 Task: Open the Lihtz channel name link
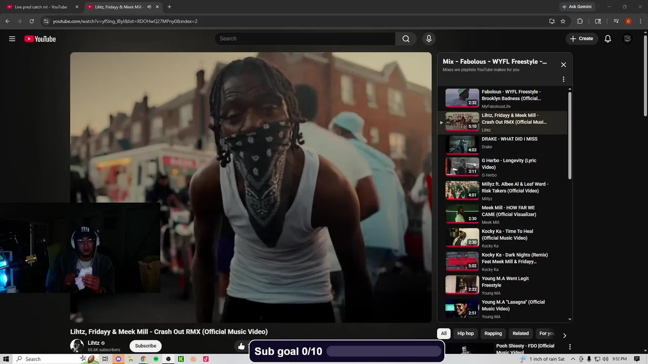pyautogui.click(x=94, y=343)
